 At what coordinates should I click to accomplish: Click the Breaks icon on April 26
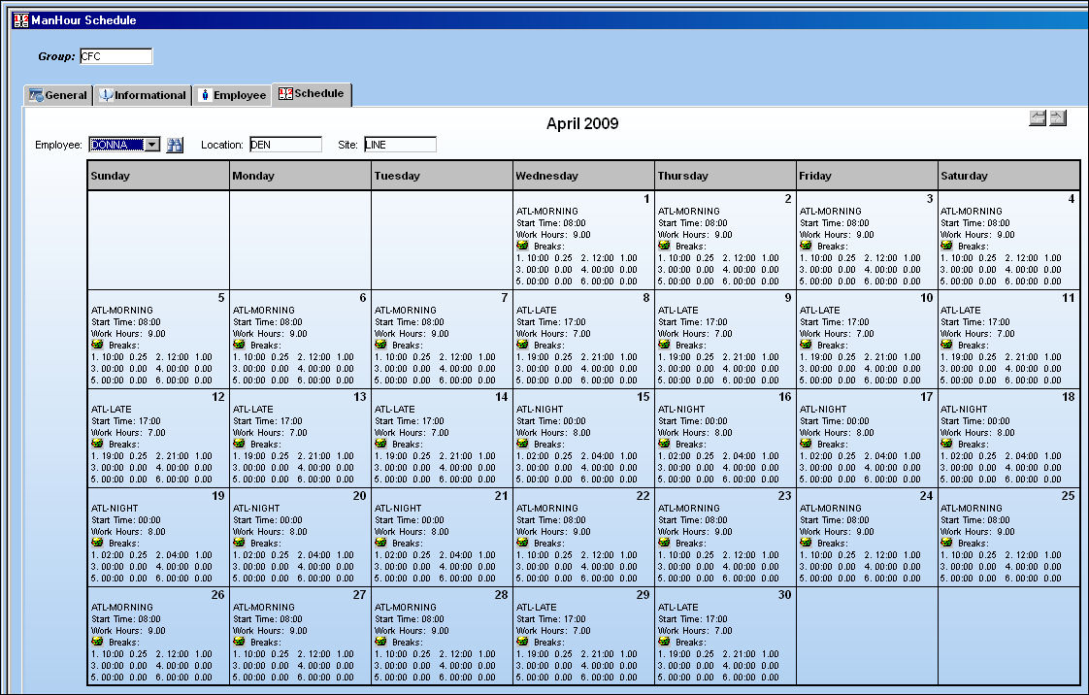[97, 642]
